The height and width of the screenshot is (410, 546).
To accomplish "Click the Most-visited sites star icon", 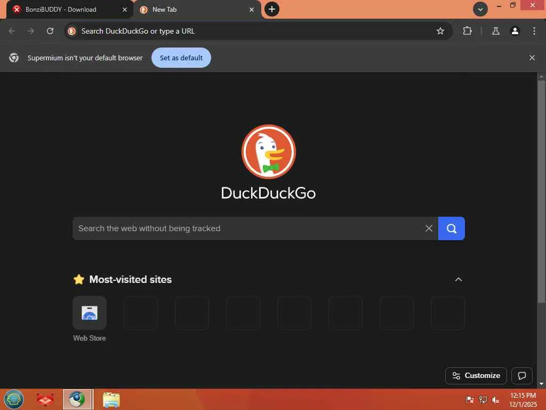I will point(79,280).
